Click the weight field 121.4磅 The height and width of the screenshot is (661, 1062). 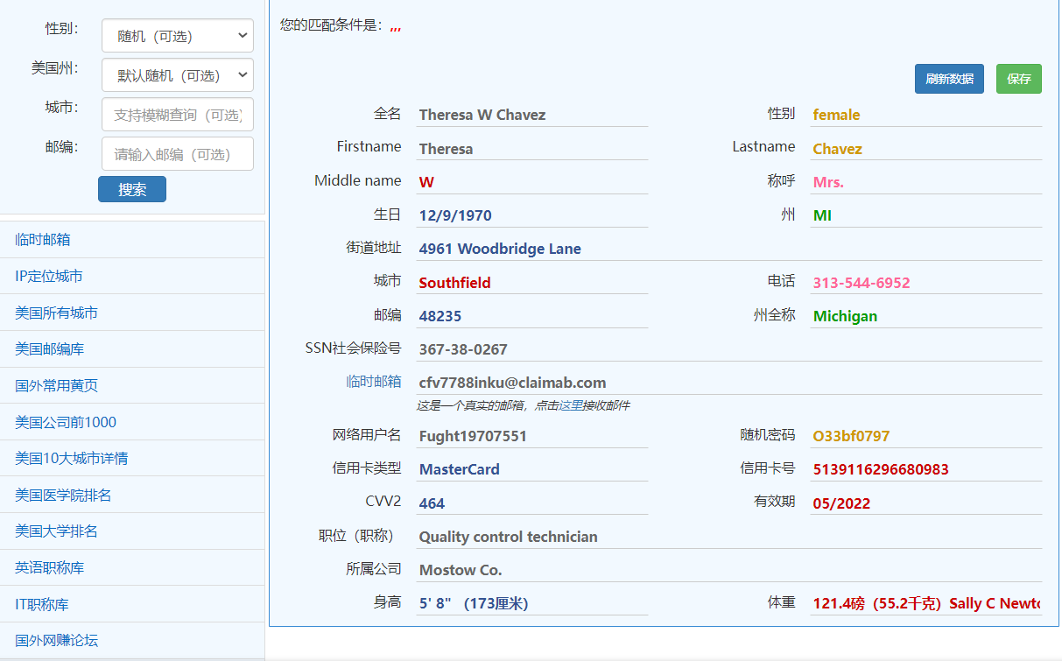point(925,603)
